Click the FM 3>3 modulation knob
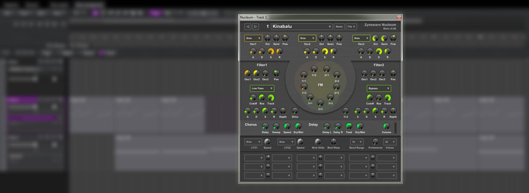Viewport: 529px width, 193px height. point(320,103)
